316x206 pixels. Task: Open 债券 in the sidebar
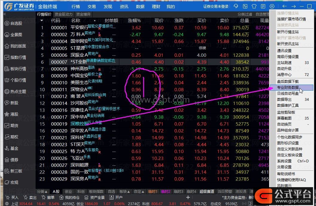tap(11, 160)
